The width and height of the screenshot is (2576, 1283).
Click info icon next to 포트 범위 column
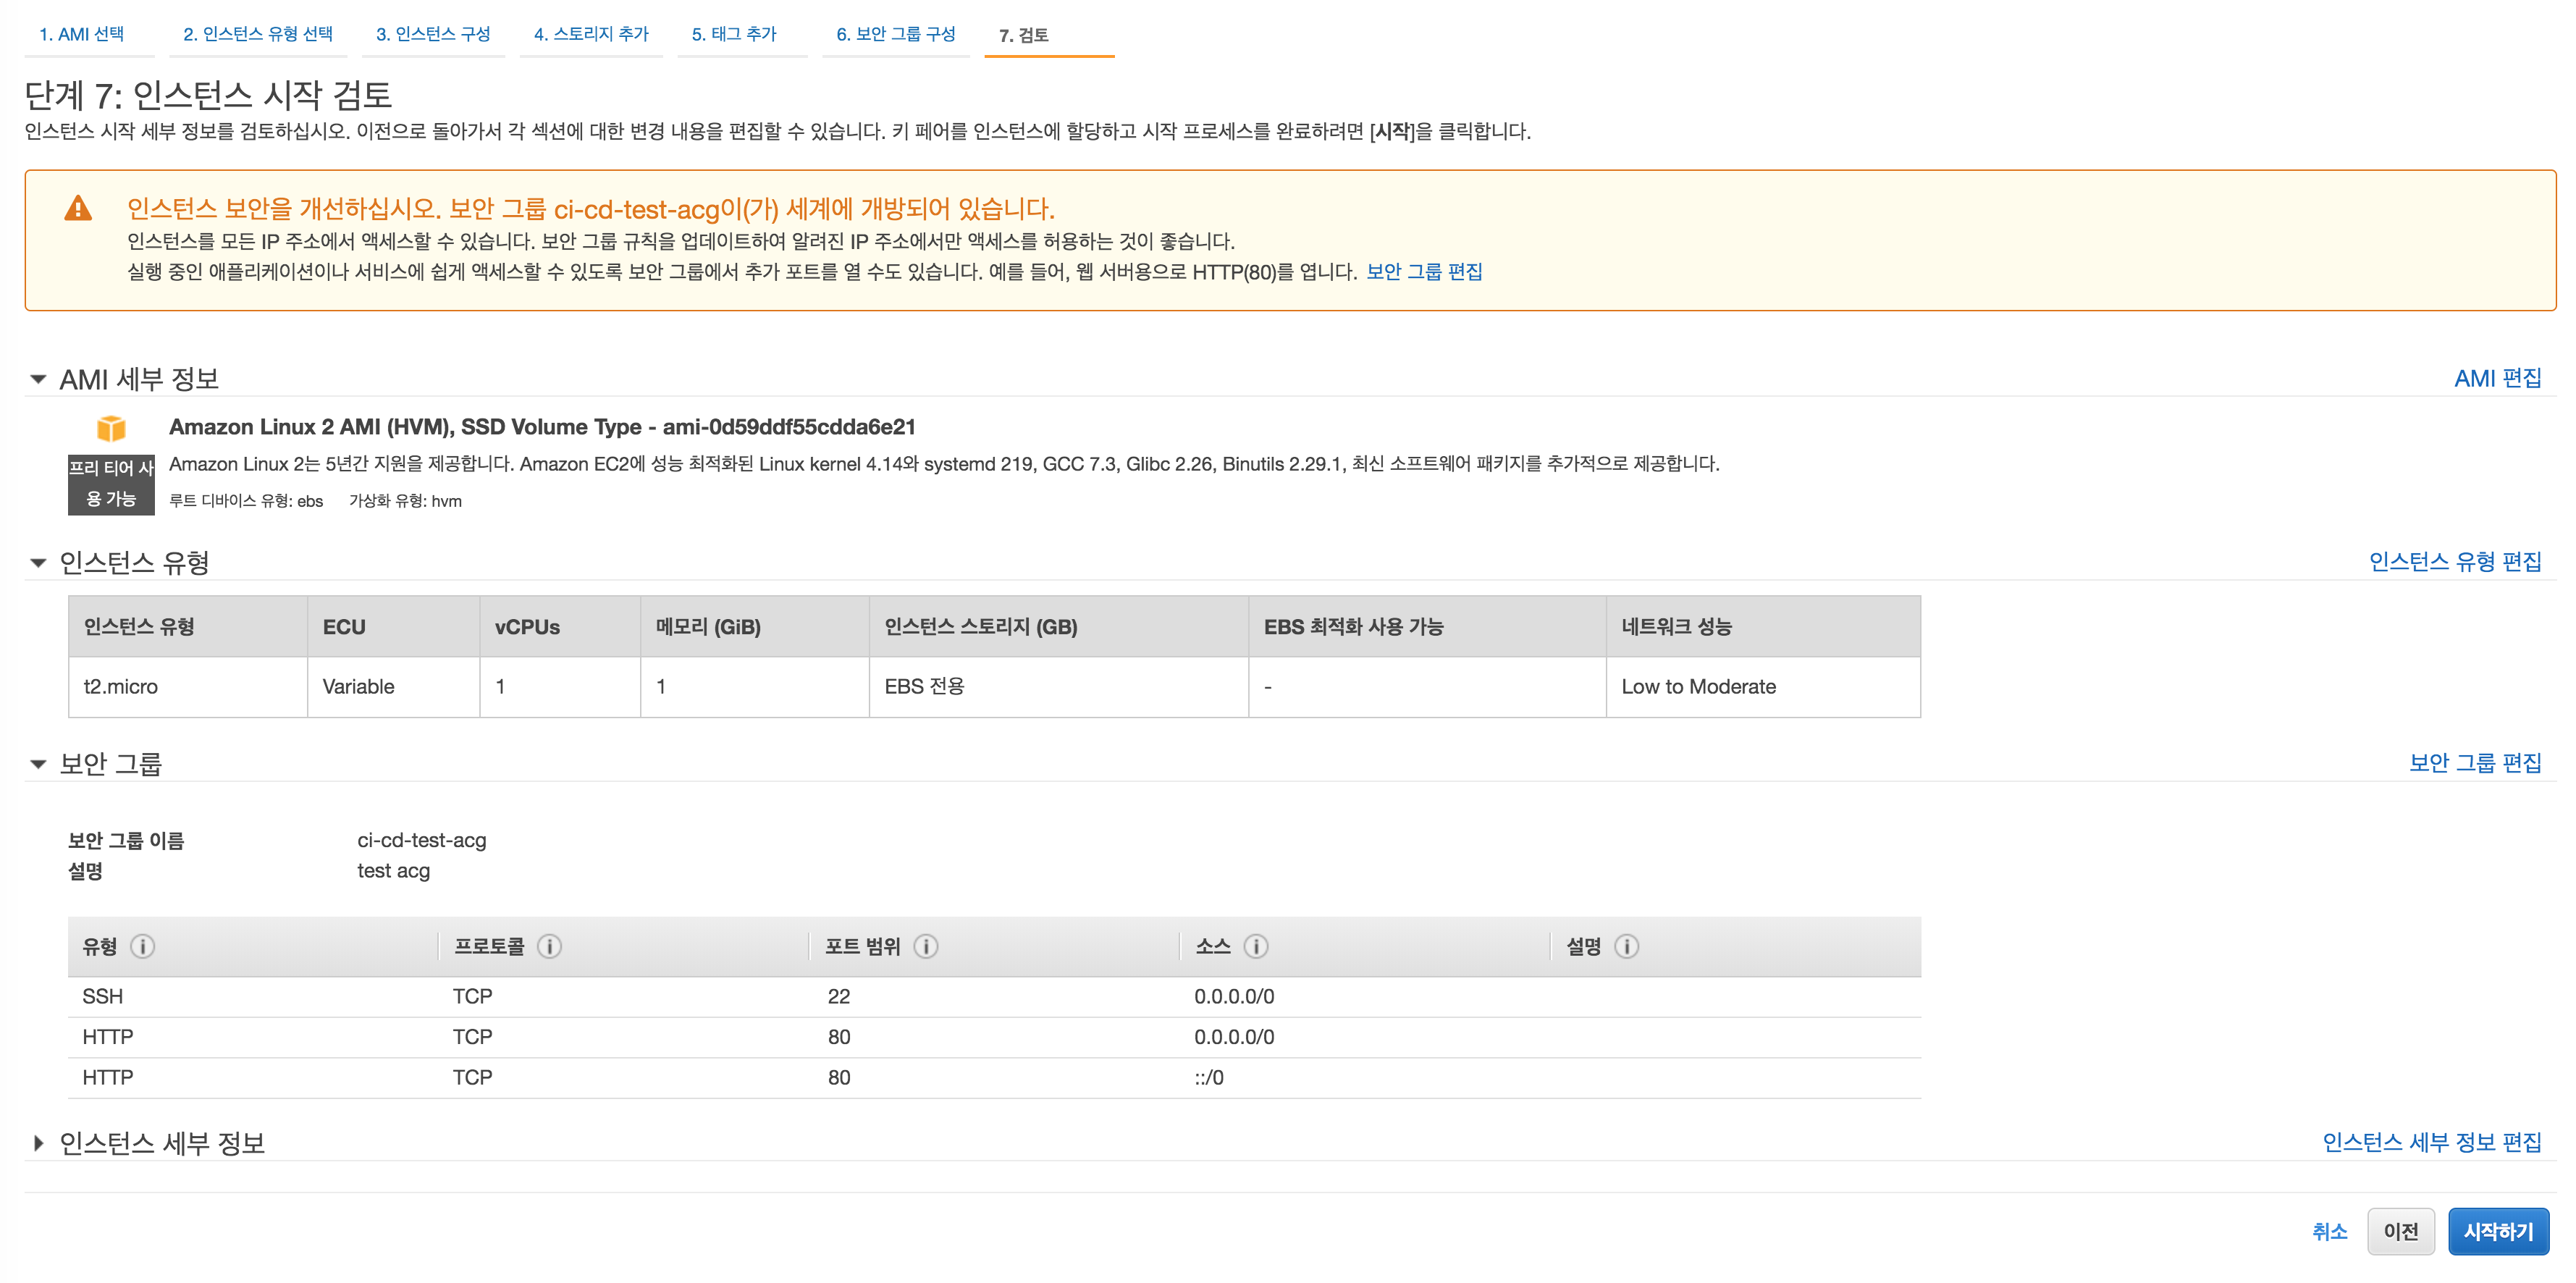click(x=926, y=946)
